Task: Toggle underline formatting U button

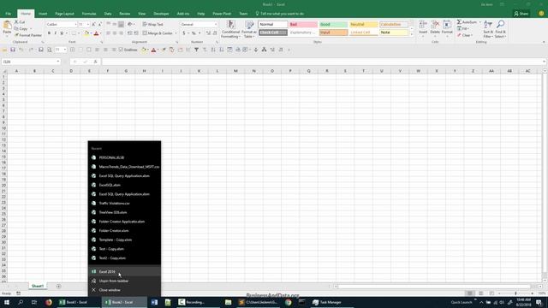Action: coord(62,33)
